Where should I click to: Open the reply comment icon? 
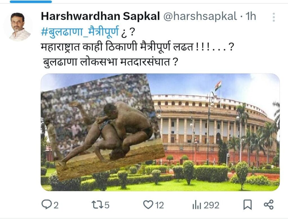pyautogui.click(x=46, y=205)
